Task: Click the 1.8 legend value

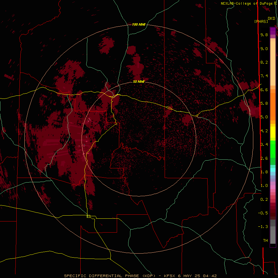Action: (x=264, y=172)
